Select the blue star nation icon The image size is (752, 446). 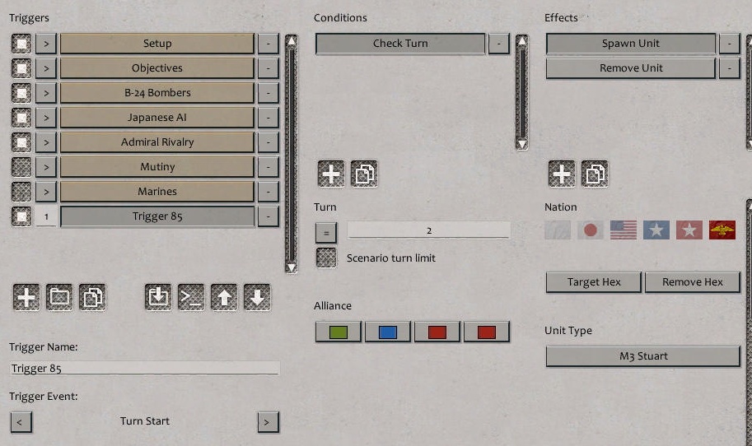click(656, 230)
